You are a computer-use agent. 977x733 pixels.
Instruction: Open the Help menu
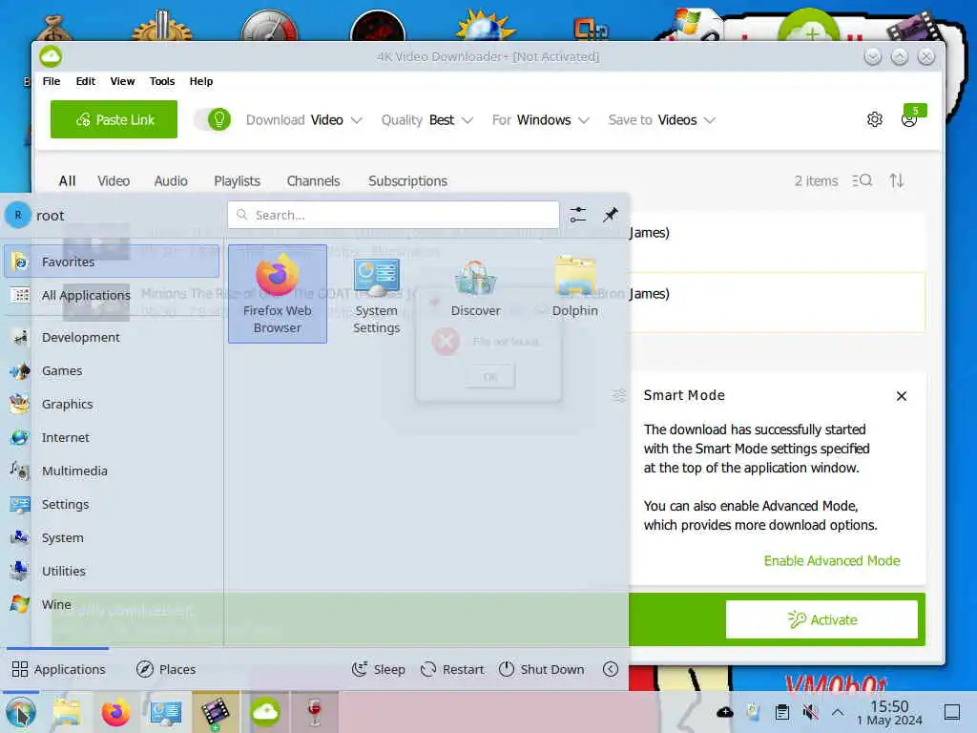click(x=200, y=81)
